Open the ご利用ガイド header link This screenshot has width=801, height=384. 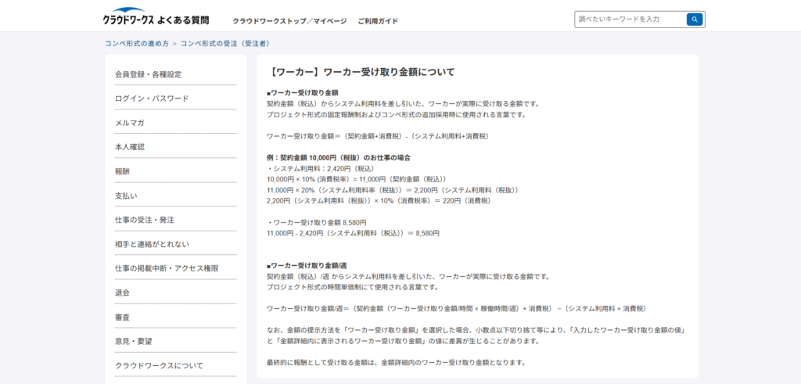(x=378, y=21)
